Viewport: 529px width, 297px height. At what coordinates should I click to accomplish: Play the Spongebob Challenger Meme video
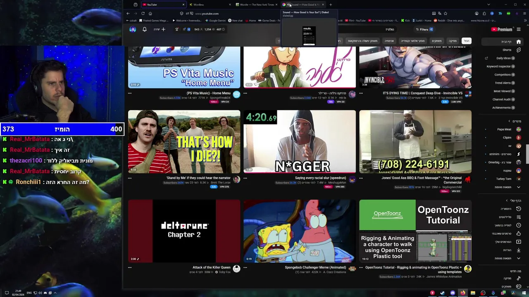[300, 231]
